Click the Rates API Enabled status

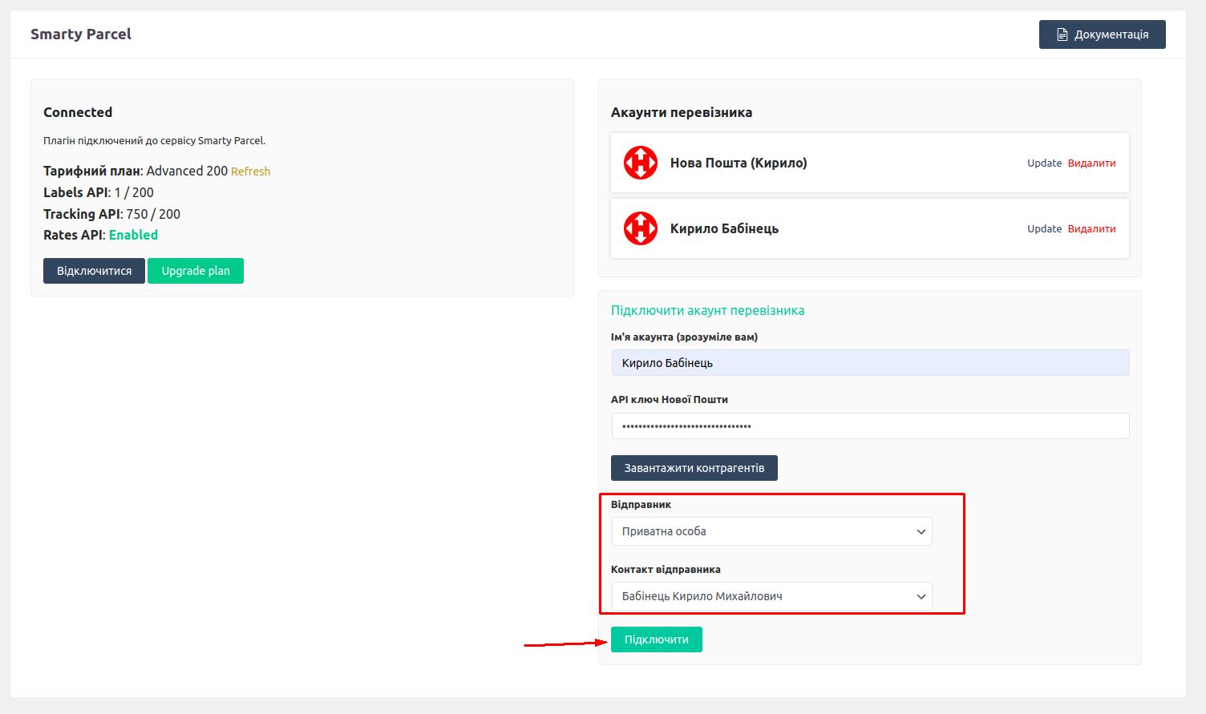133,235
